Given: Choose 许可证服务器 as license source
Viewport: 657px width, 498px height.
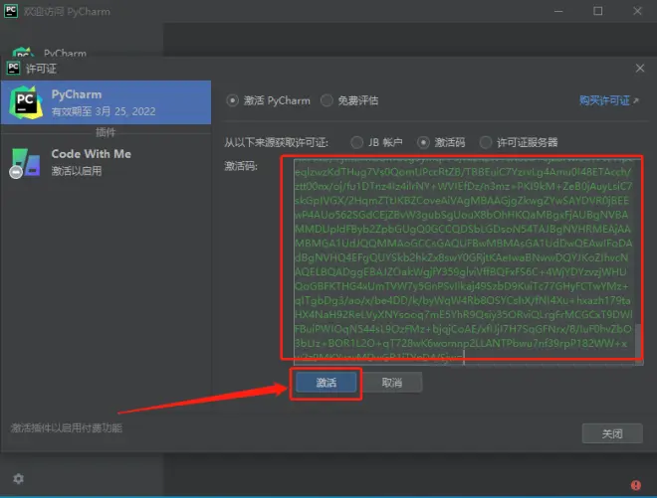Looking at the screenshot, I should coord(485,142).
